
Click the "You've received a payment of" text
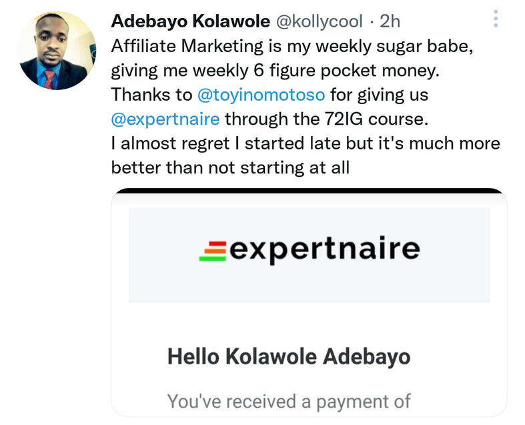[x=288, y=401]
